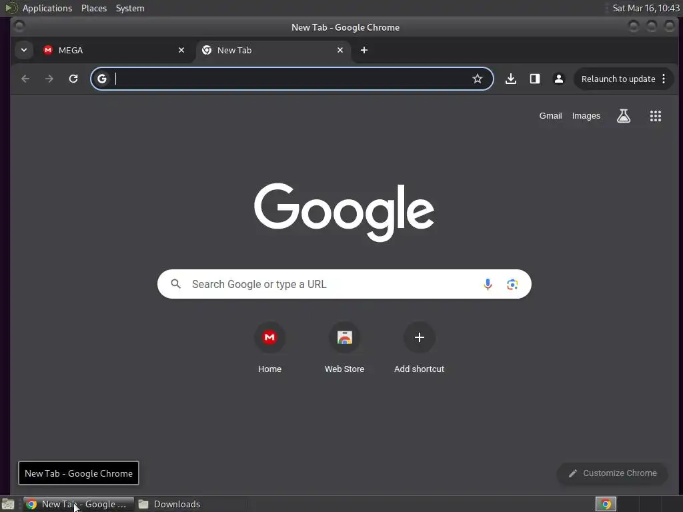This screenshot has height=512, width=683.
Task: Open Search Labs flask icon
Action: click(624, 116)
